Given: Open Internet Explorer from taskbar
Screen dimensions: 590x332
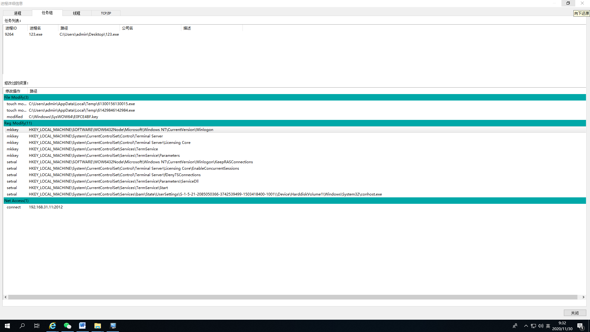Looking at the screenshot, I should point(53,326).
